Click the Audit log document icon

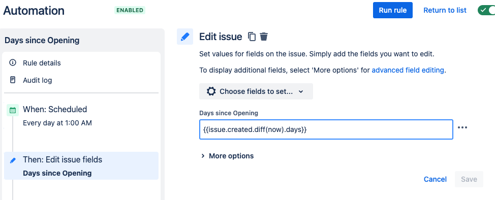13,80
